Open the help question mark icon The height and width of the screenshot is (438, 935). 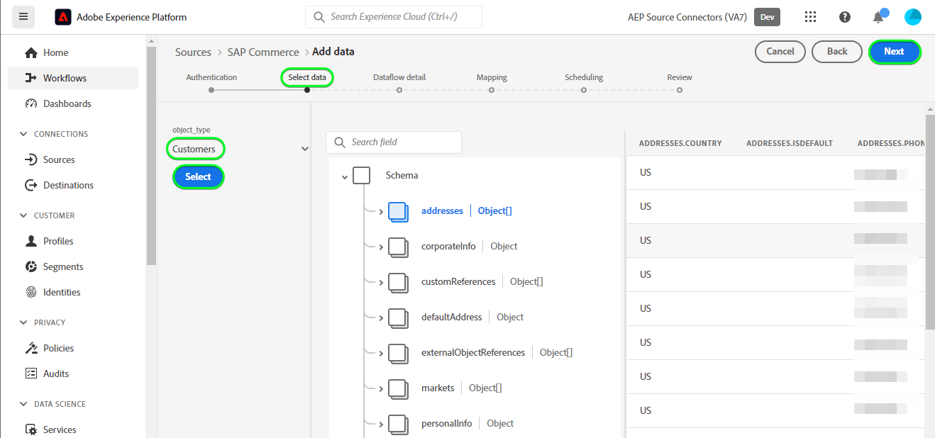(x=845, y=17)
